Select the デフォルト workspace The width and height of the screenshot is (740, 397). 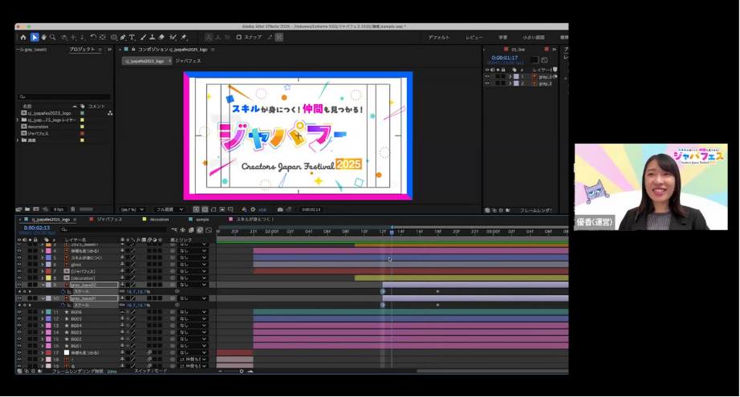tap(439, 37)
